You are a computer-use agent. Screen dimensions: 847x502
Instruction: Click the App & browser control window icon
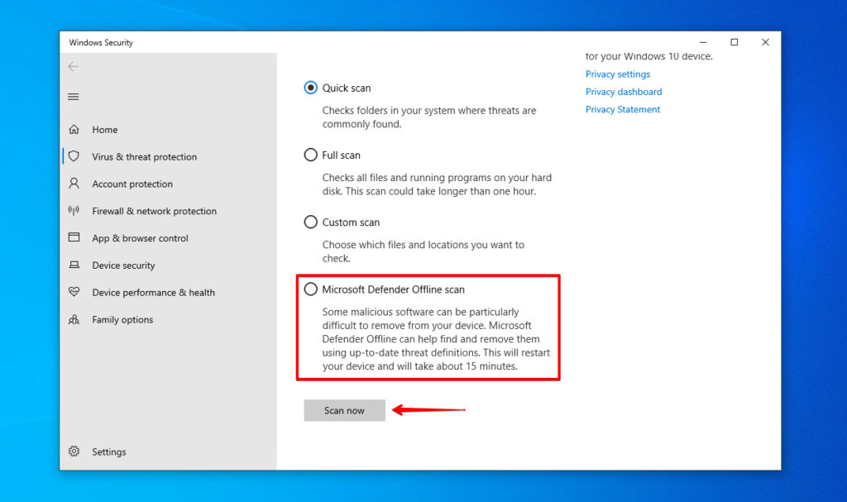pyautogui.click(x=74, y=238)
